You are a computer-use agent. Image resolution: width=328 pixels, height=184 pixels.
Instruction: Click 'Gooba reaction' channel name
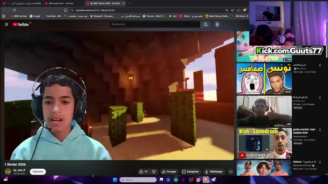pyautogui.click(x=300, y=136)
